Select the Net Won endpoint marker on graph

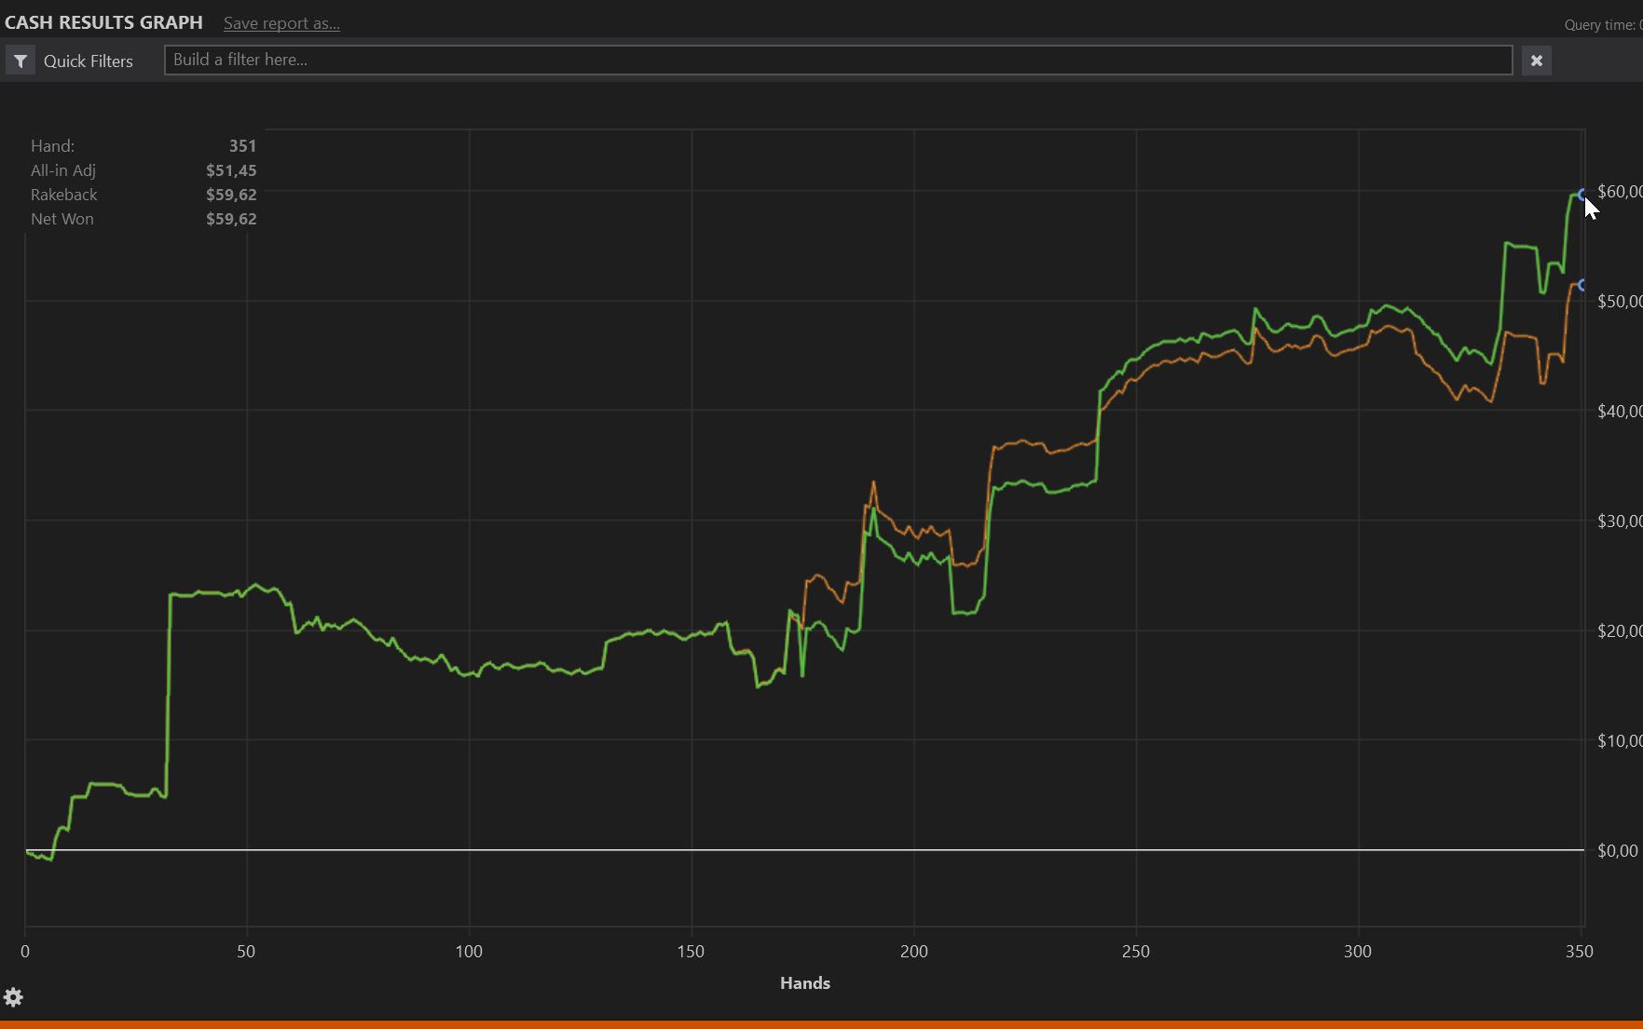coord(1581,195)
